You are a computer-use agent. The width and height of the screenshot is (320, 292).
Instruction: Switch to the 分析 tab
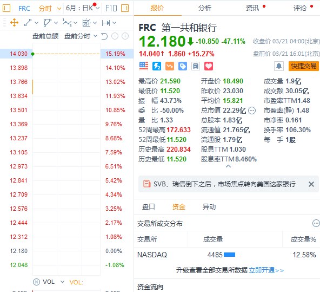click(205, 8)
